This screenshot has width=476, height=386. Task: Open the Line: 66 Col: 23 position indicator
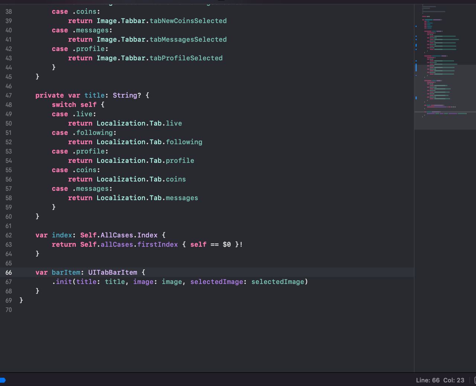click(440, 380)
